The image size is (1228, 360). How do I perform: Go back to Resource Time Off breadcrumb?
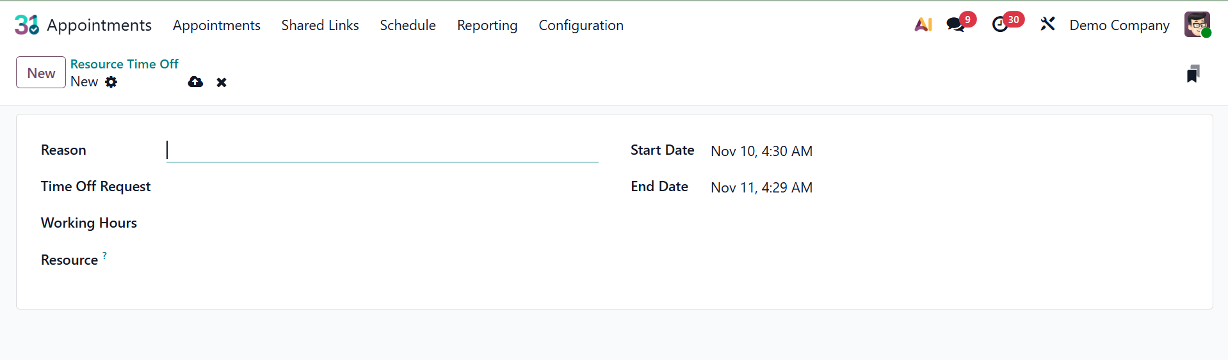click(x=124, y=64)
